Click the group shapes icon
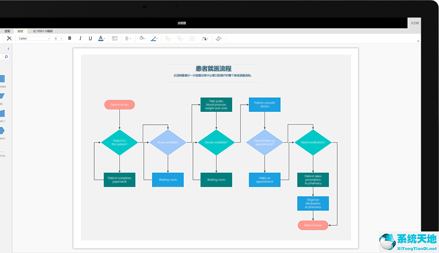This screenshot has width=439, height=253. [x=192, y=39]
